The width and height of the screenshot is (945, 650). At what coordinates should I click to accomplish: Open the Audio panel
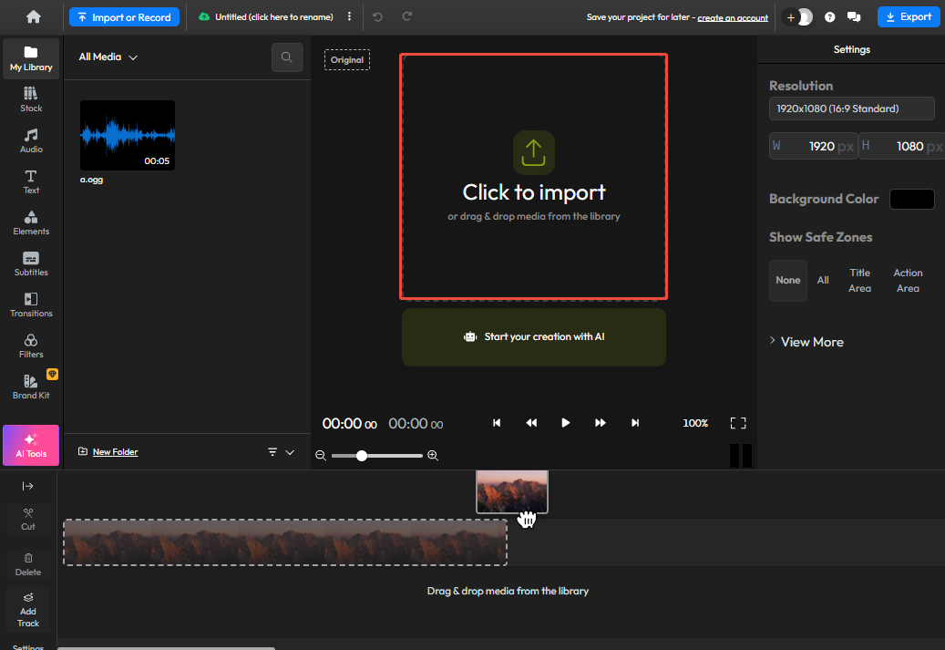(x=30, y=139)
